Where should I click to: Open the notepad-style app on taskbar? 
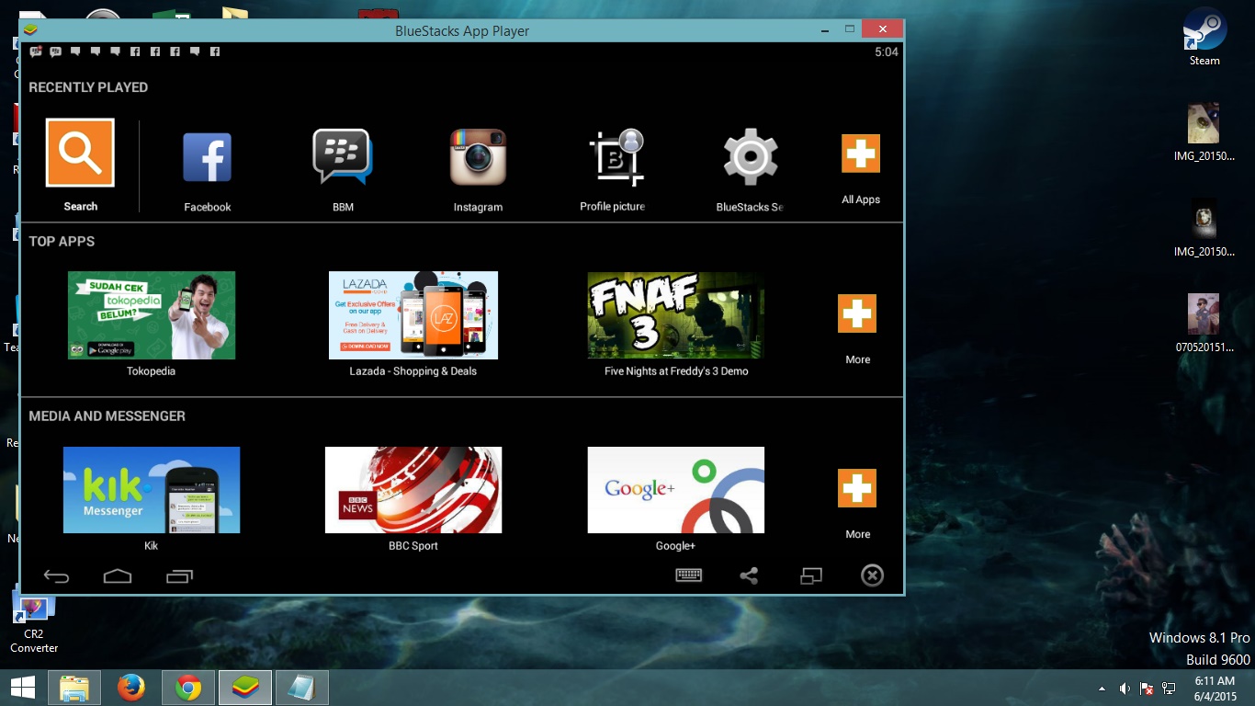pos(301,688)
